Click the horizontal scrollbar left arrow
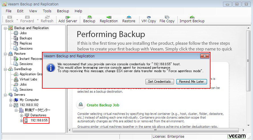This screenshot has height=140, width=253. pyautogui.click(x=70, y=130)
